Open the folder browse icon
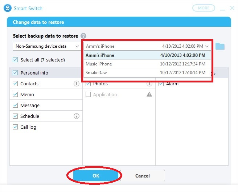Screen dimensions: 238x192 click(220, 46)
